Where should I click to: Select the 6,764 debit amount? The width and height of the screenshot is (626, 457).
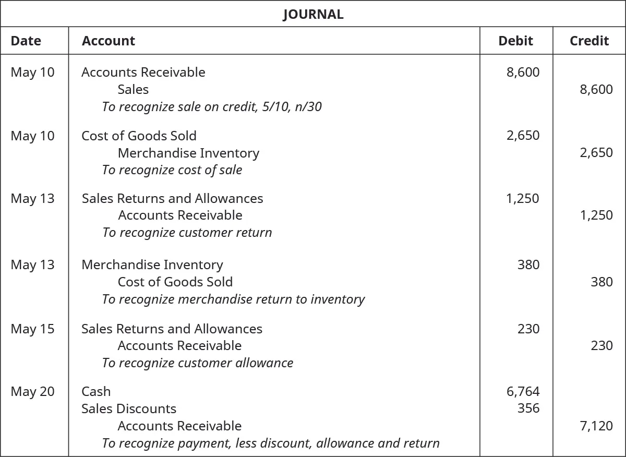click(x=523, y=391)
